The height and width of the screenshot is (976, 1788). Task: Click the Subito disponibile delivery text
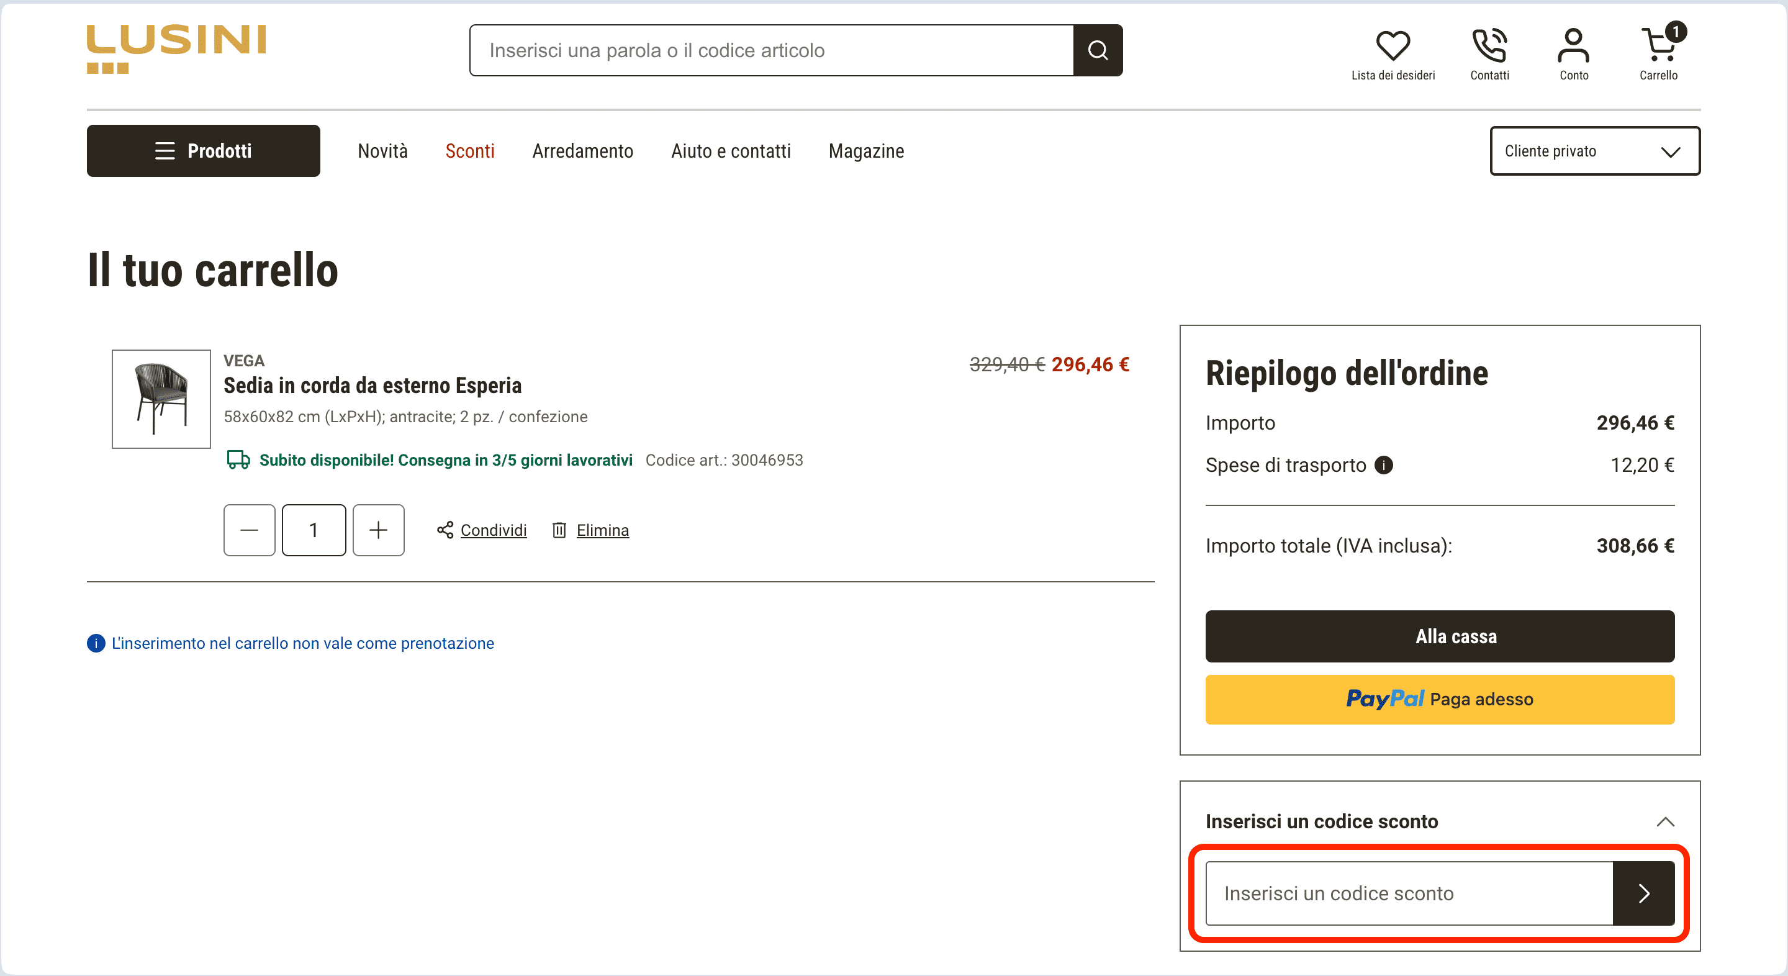pyautogui.click(x=446, y=460)
